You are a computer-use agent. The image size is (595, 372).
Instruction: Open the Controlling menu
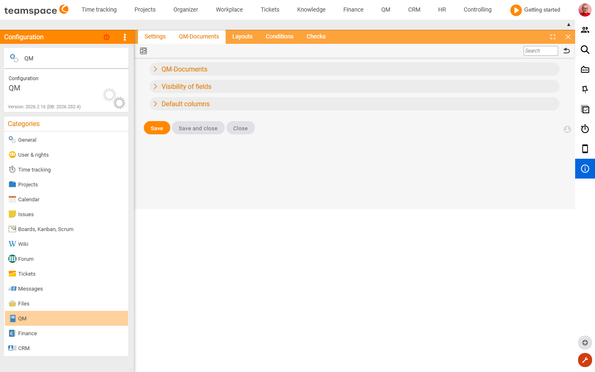click(478, 10)
